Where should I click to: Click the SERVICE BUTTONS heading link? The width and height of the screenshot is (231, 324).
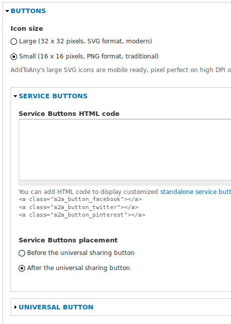tap(53, 96)
